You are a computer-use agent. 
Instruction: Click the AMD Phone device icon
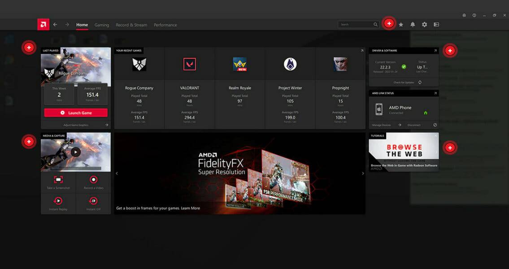tap(379, 109)
